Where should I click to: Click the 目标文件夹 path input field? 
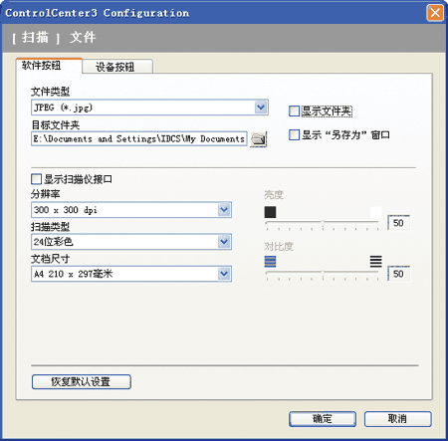point(139,138)
